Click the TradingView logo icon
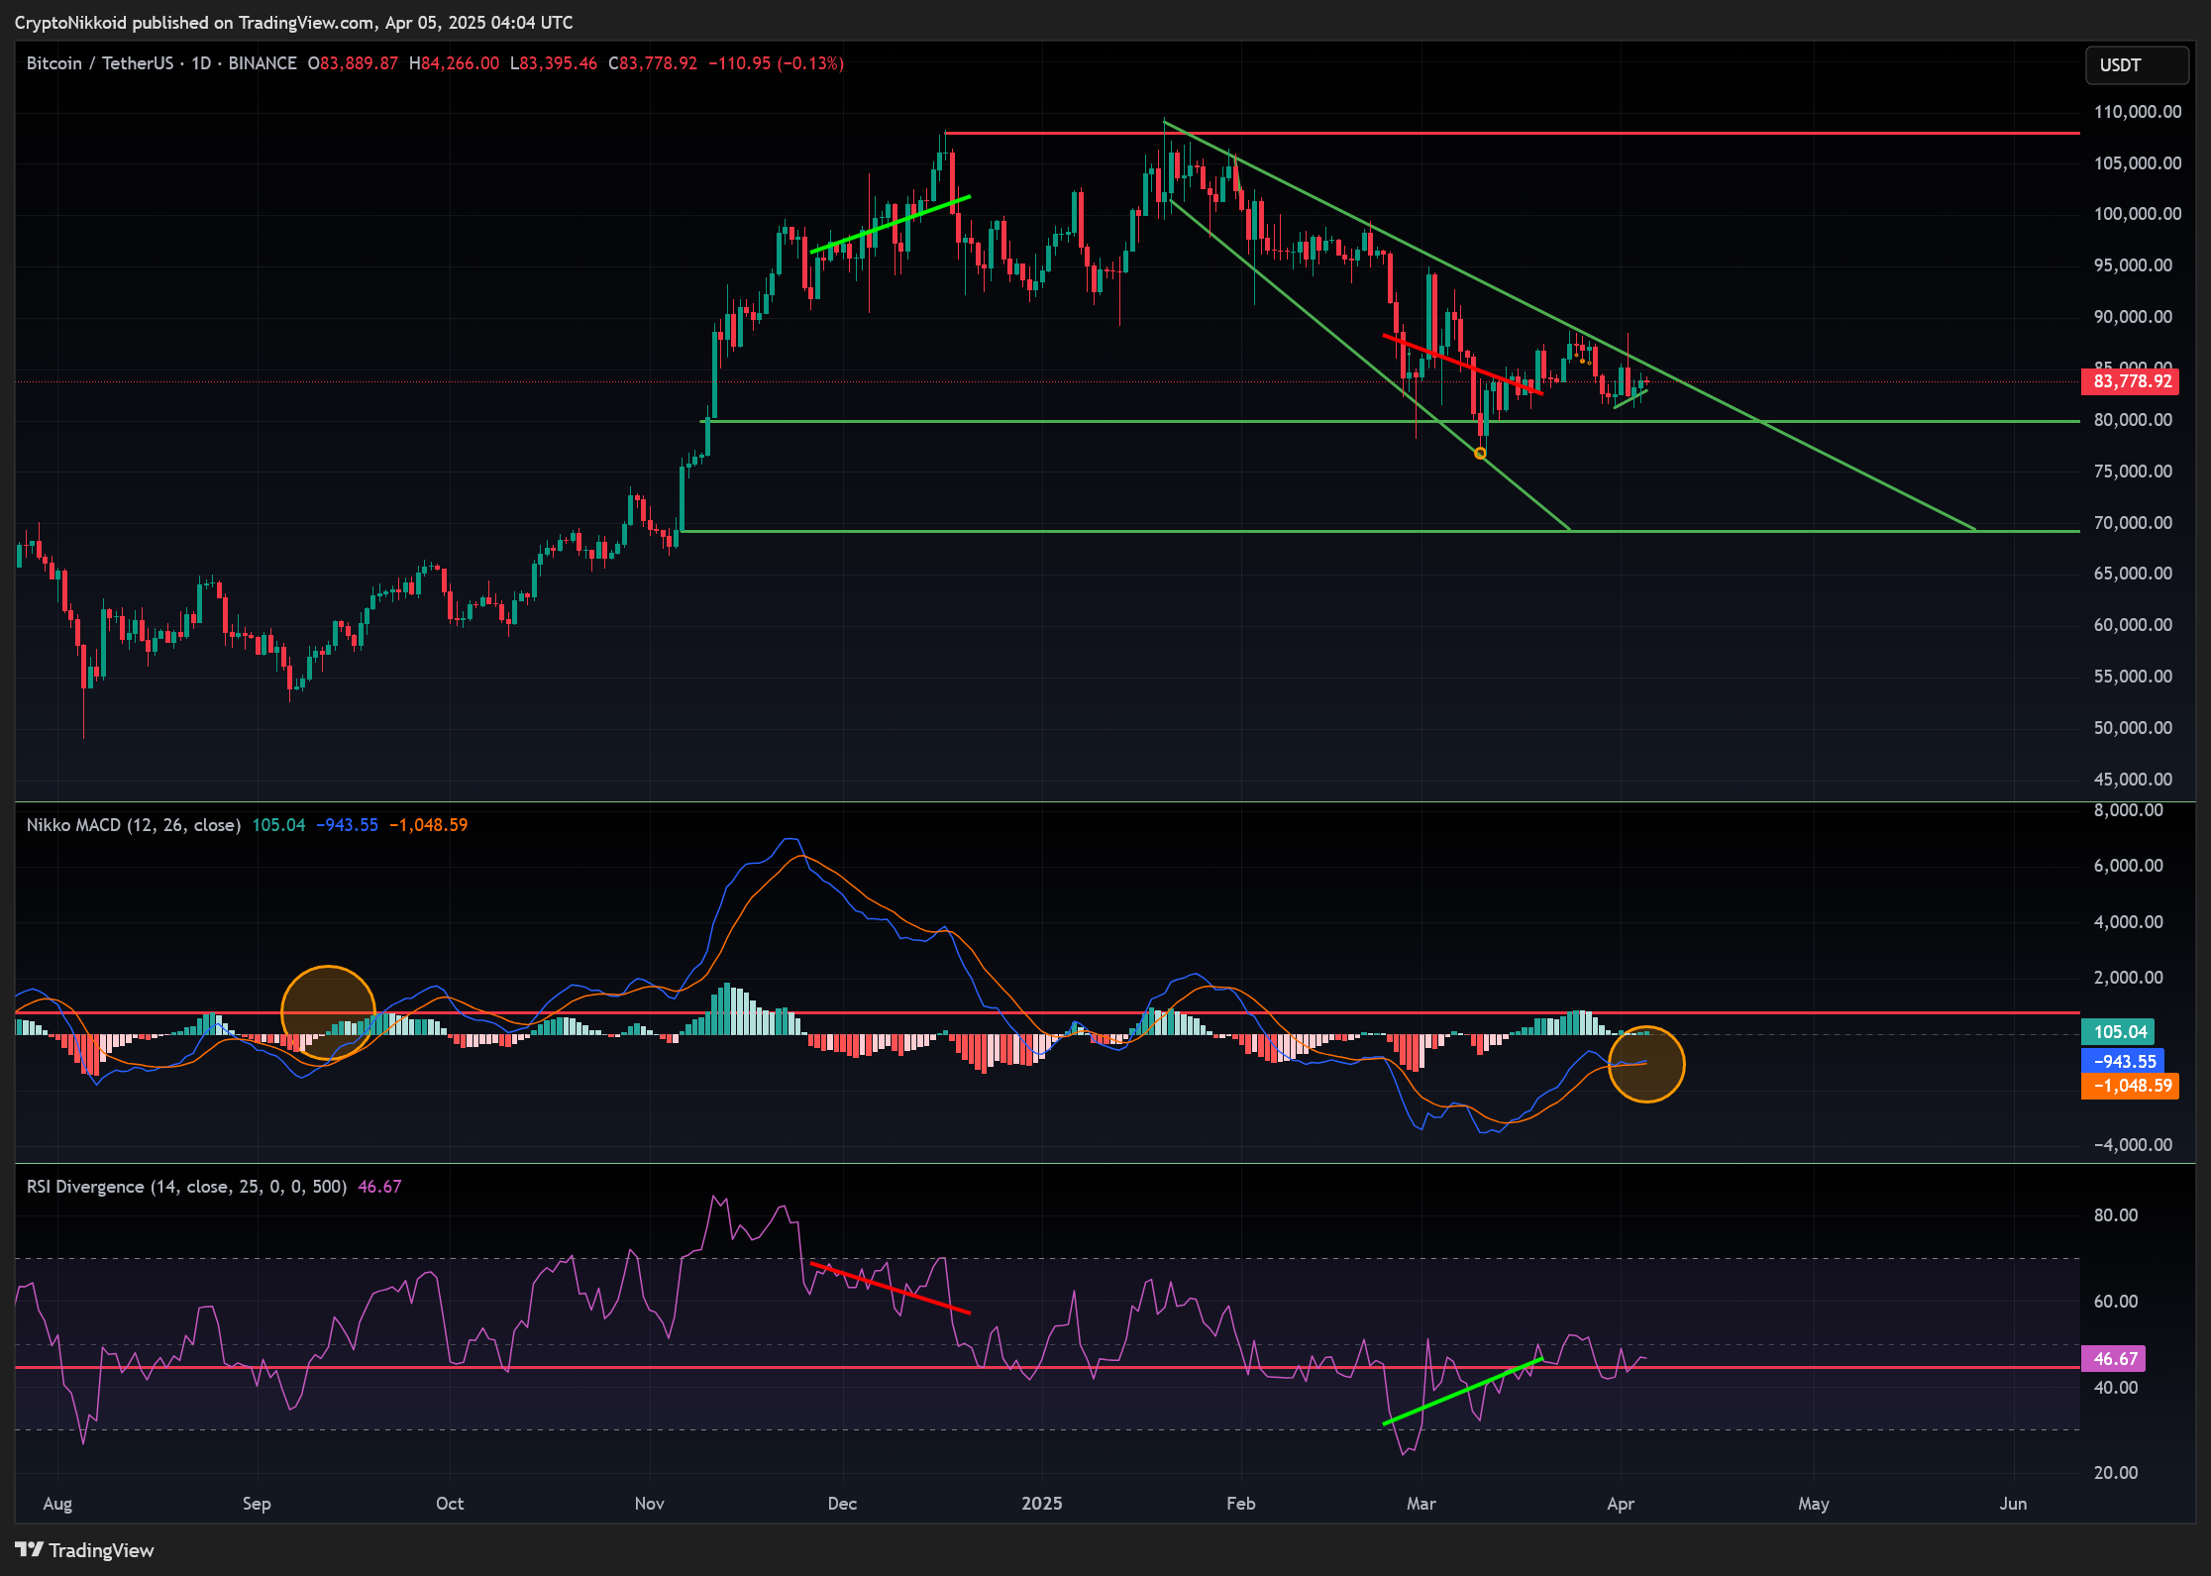The height and width of the screenshot is (1576, 2211). click(30, 1549)
